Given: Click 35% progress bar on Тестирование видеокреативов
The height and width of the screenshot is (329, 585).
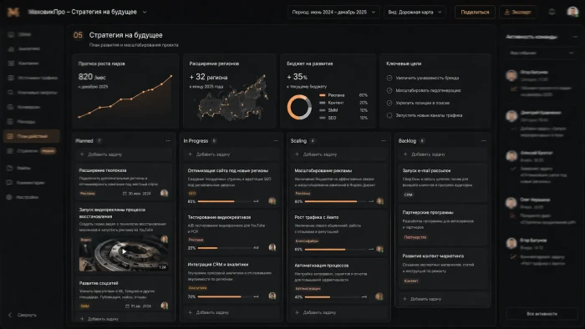Looking at the screenshot, I should pos(225,248).
